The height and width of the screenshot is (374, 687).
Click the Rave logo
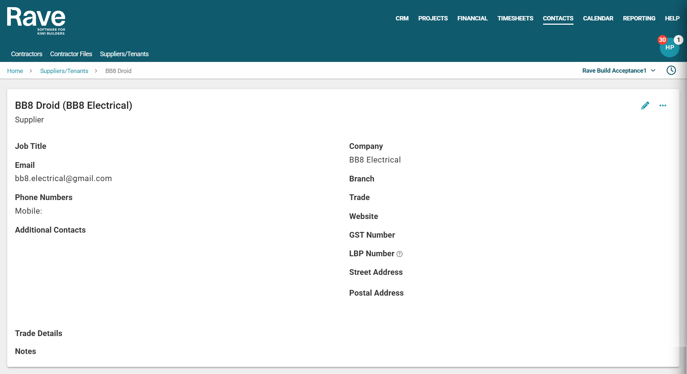pyautogui.click(x=36, y=21)
